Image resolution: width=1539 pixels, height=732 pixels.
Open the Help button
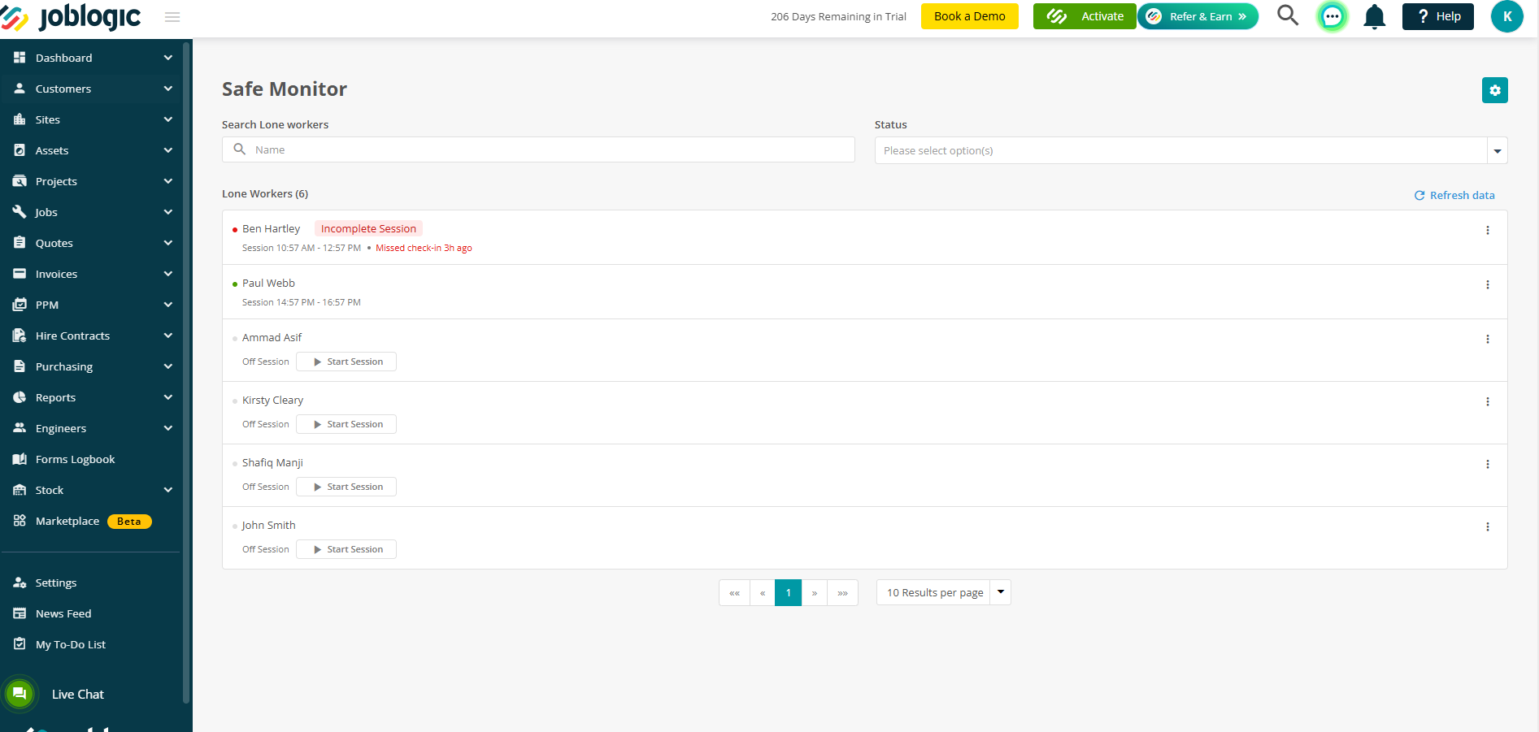pos(1437,16)
